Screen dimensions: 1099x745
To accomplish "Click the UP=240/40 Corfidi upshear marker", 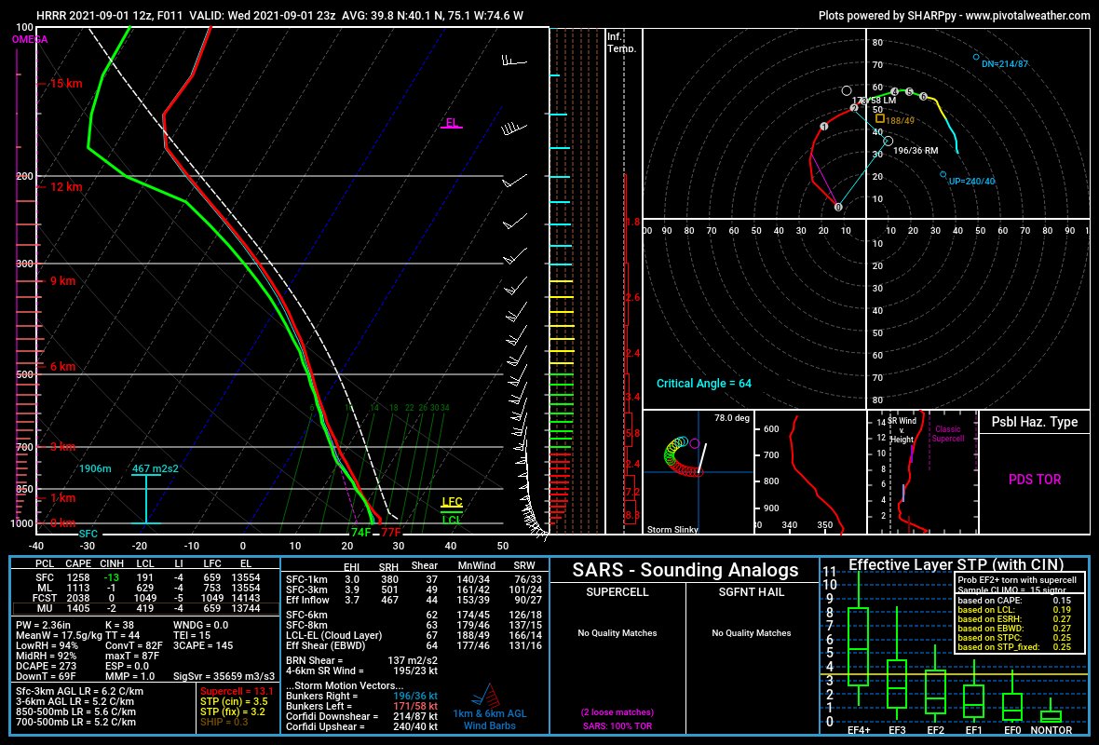I will tap(943, 174).
